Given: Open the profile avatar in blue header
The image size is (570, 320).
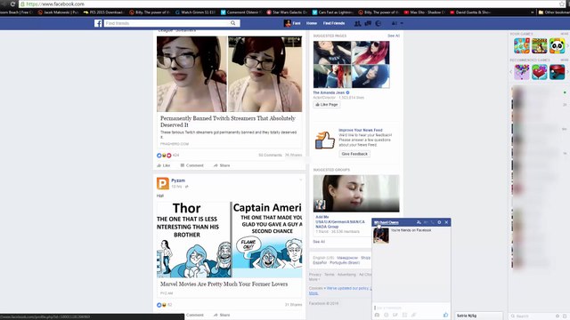Looking at the screenshot, I should (x=288, y=23).
